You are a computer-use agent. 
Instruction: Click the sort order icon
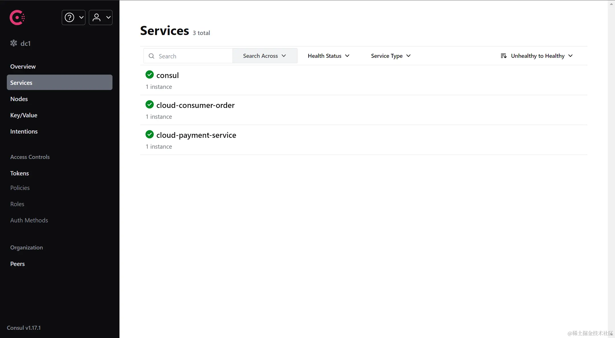coord(503,56)
